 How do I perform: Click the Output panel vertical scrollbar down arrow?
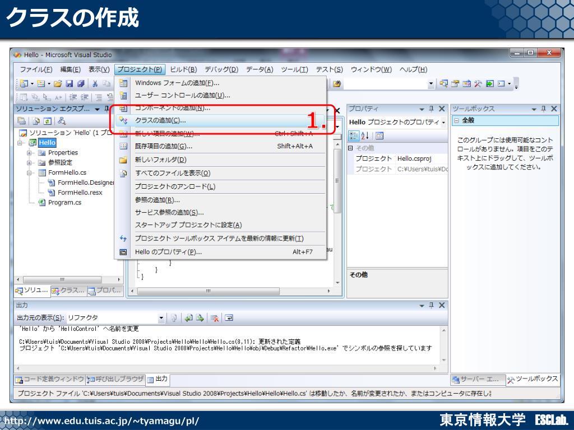click(444, 360)
